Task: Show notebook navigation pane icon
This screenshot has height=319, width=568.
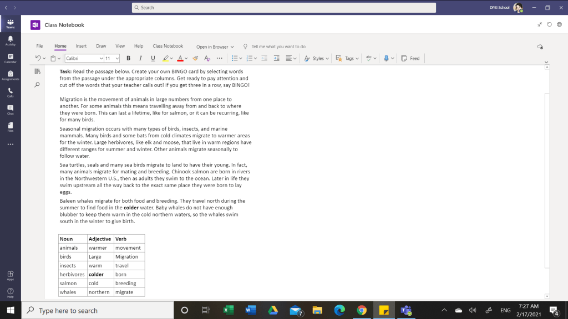Action: click(x=38, y=71)
